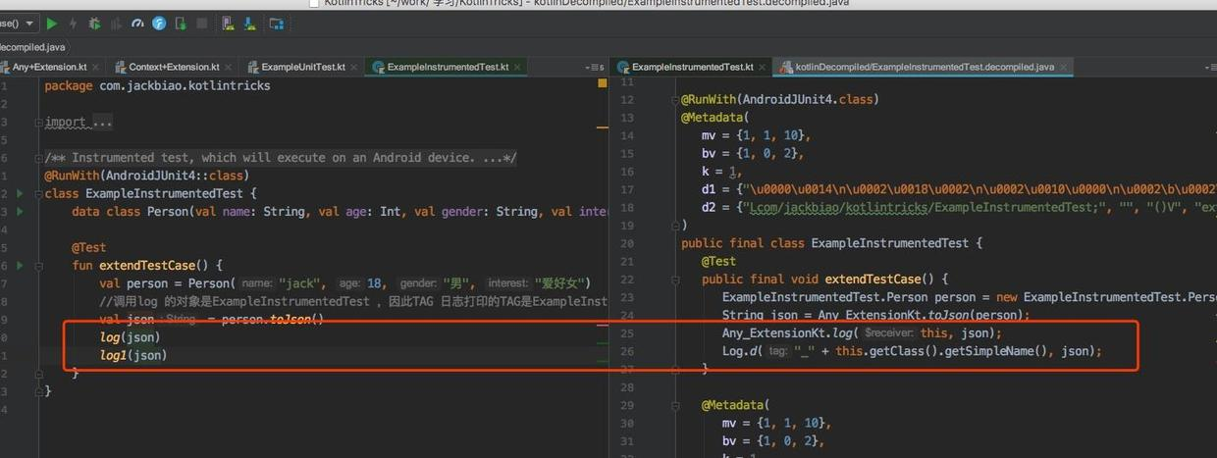Switch to ExampleUnitTest.kt tab
1217x458 pixels.
coord(303,67)
